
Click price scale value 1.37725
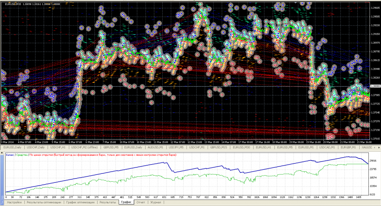(375, 104)
